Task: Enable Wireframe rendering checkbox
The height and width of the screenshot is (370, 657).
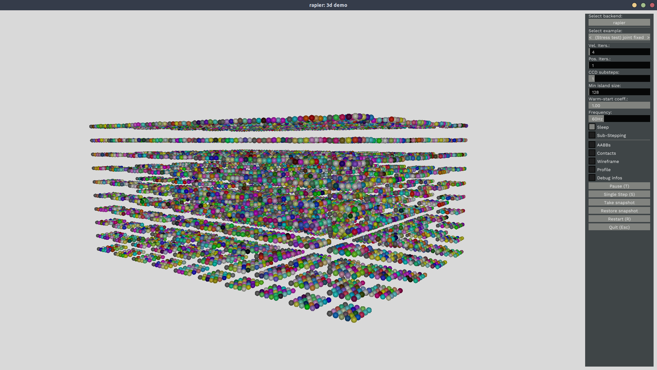Action: [592, 161]
